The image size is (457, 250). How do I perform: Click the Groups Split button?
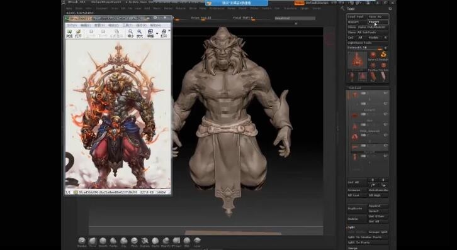click(x=378, y=232)
